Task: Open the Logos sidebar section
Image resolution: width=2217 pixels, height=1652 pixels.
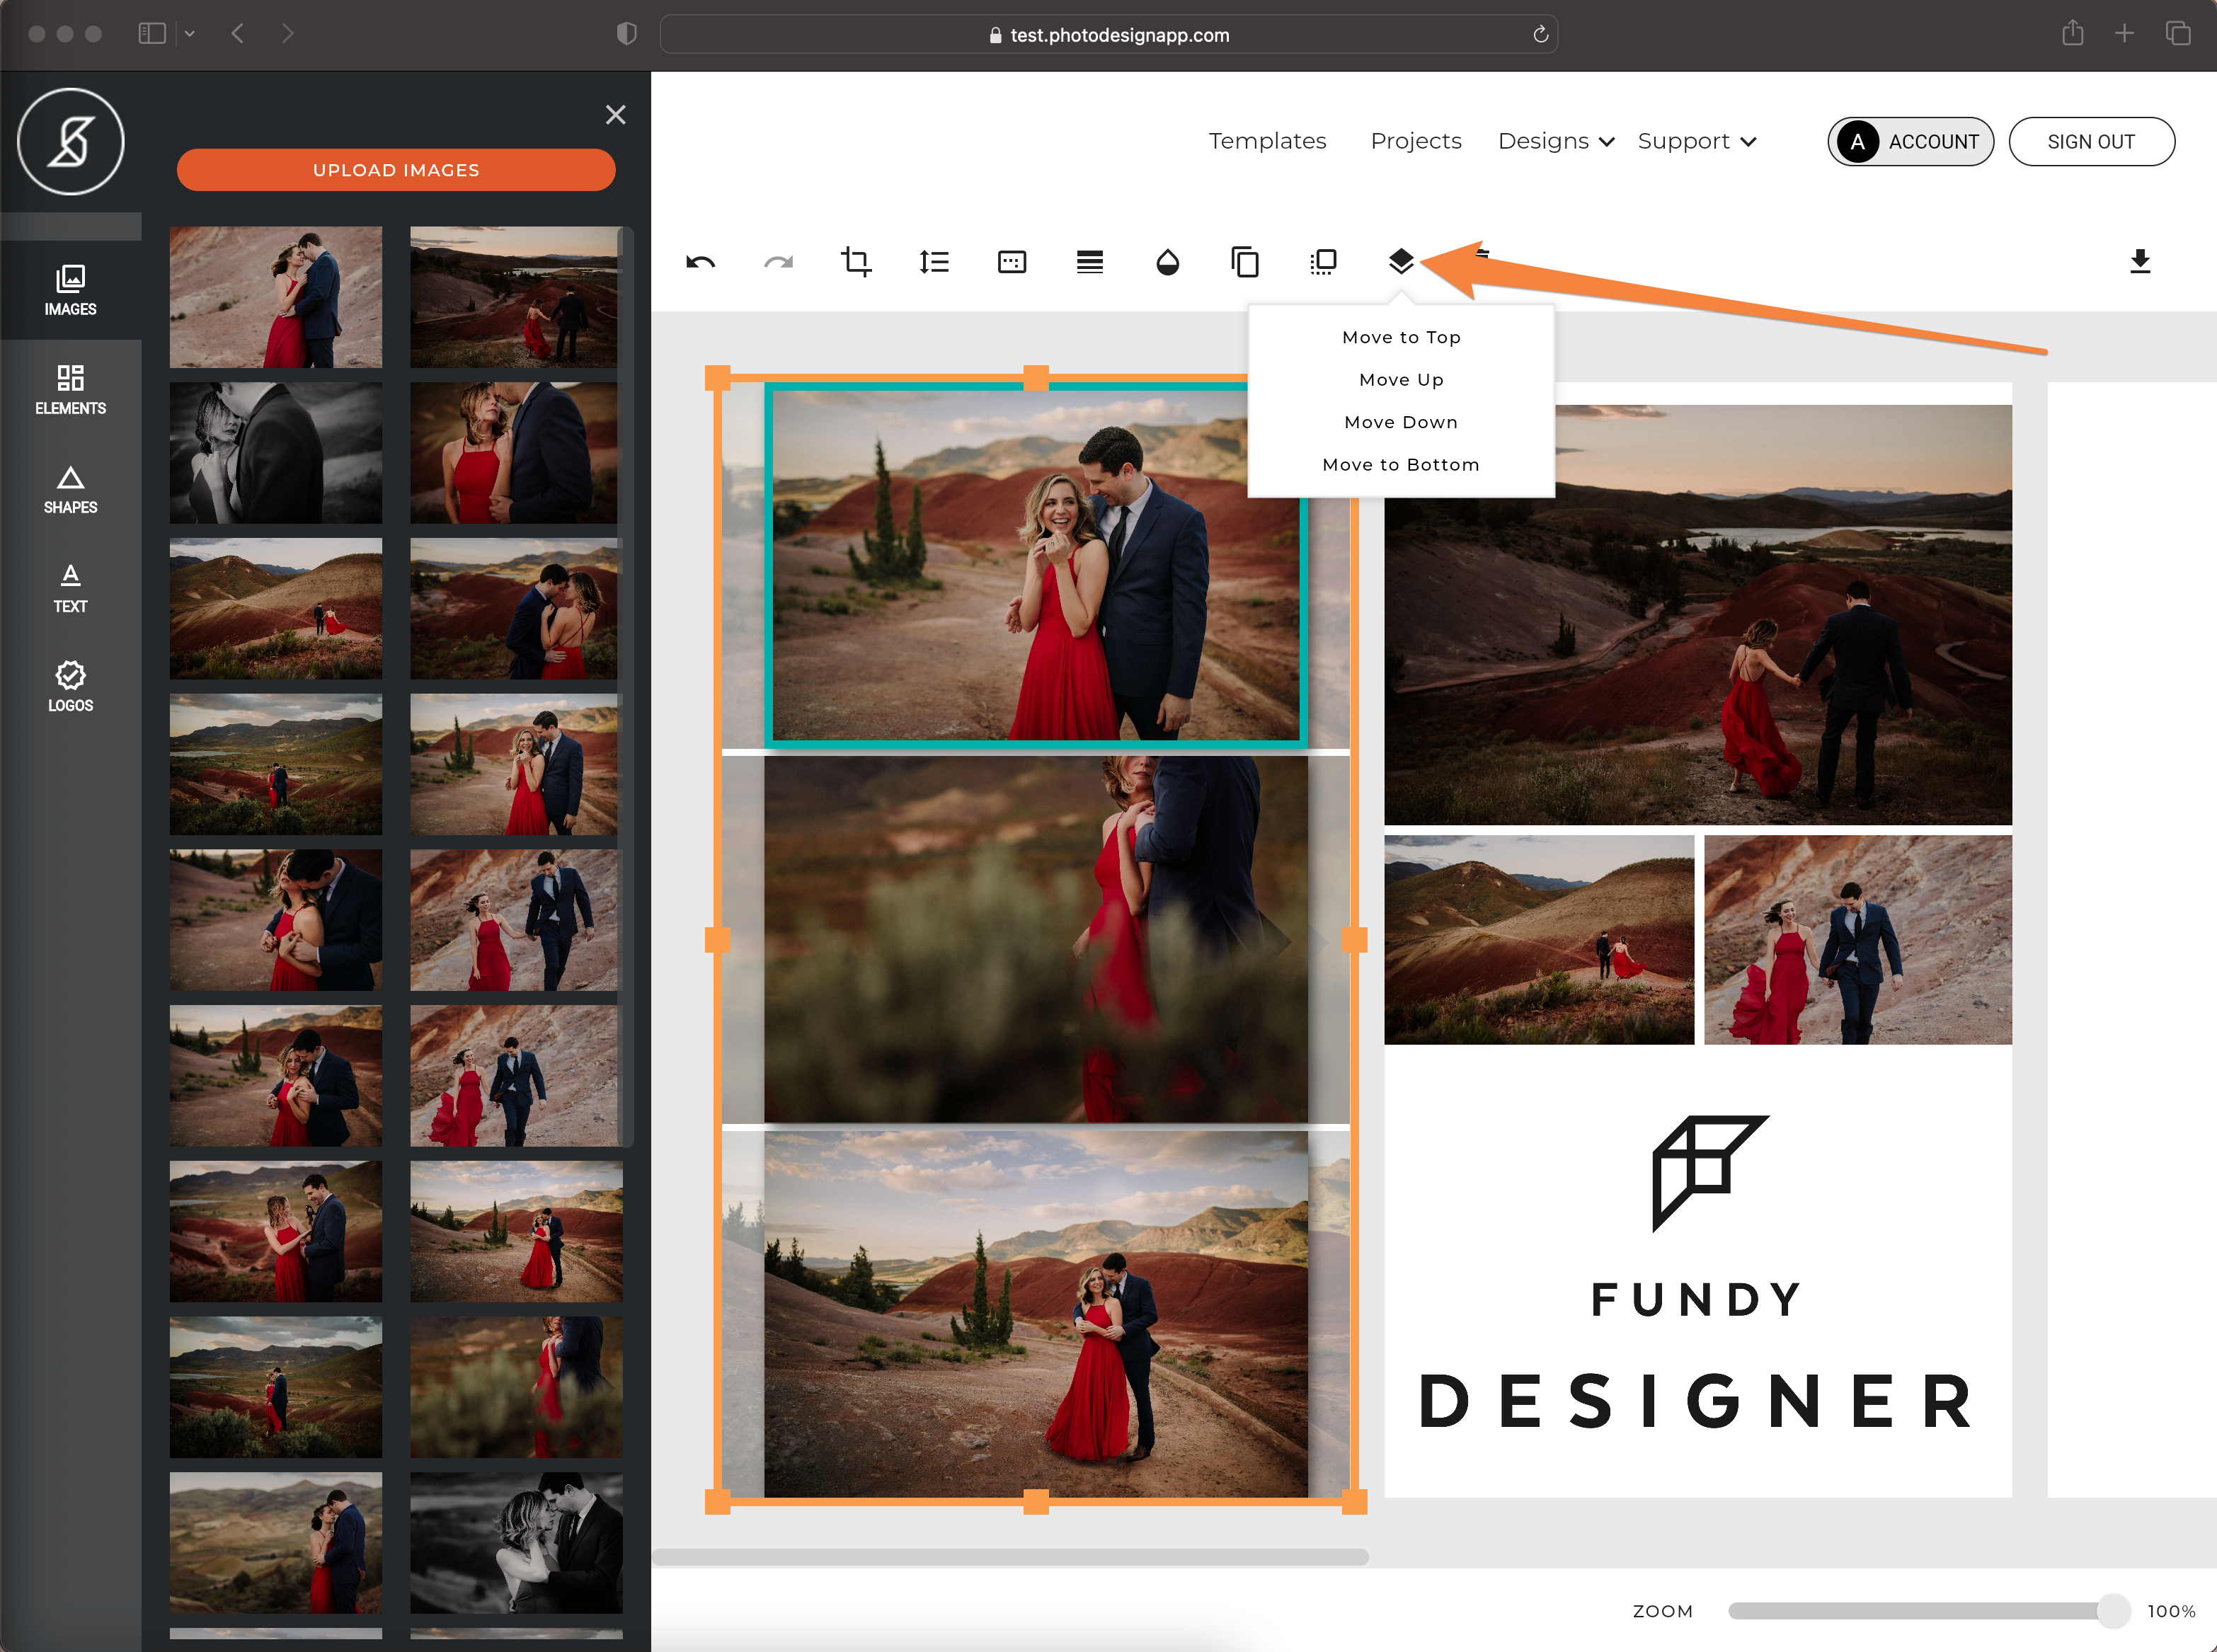Action: 70,687
